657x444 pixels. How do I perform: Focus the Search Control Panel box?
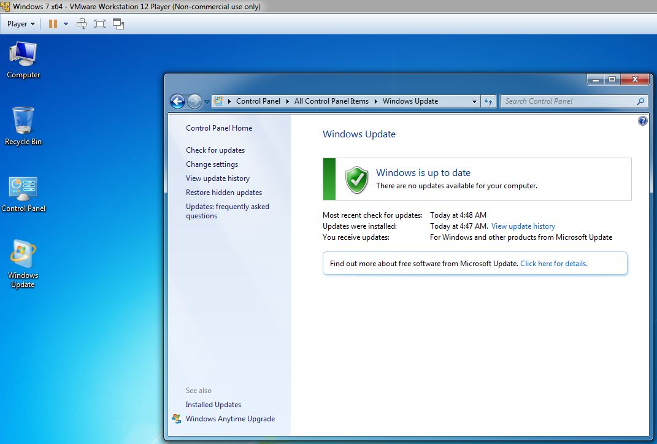pyautogui.click(x=567, y=101)
